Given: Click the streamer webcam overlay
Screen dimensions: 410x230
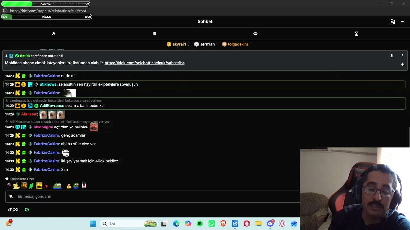Looking at the screenshot, I should pyautogui.click(x=355, y=188).
